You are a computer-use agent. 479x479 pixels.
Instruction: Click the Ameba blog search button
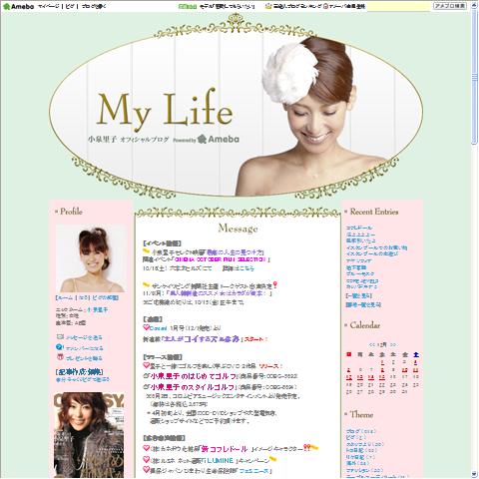450,6
